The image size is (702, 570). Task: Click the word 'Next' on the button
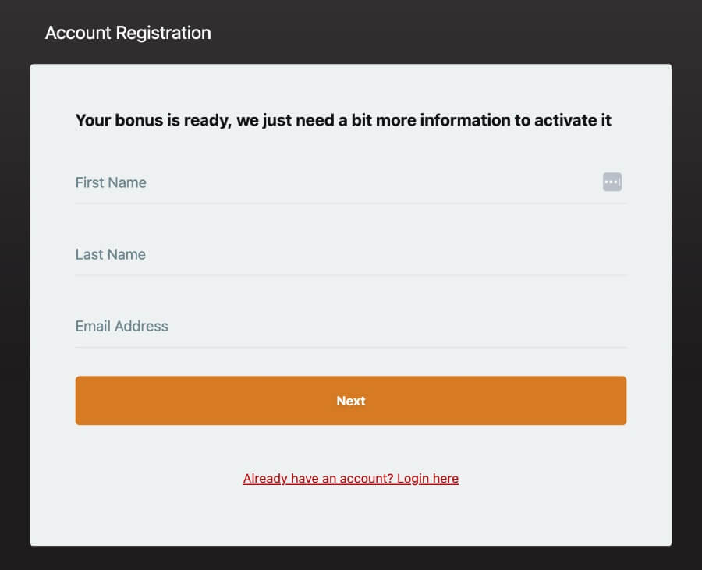coord(351,401)
